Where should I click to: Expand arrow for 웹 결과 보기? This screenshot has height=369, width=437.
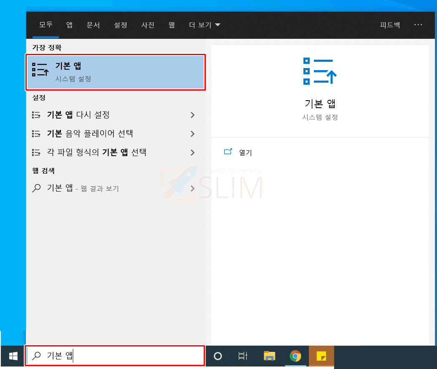pos(192,188)
